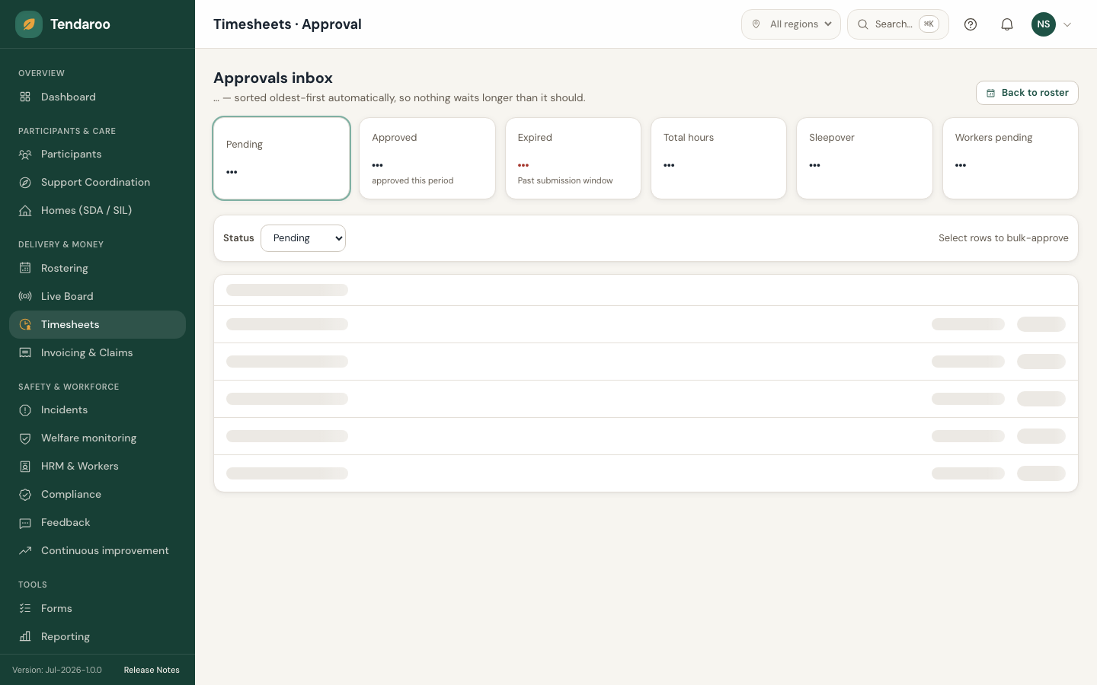Open Release Notes link
The height and width of the screenshot is (685, 1097).
(152, 670)
